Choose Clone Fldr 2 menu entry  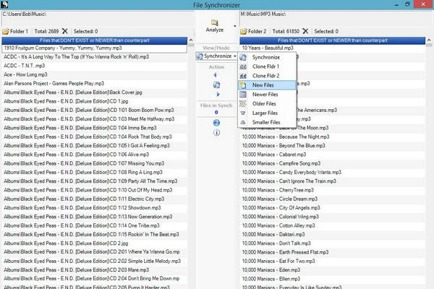pyautogui.click(x=267, y=76)
